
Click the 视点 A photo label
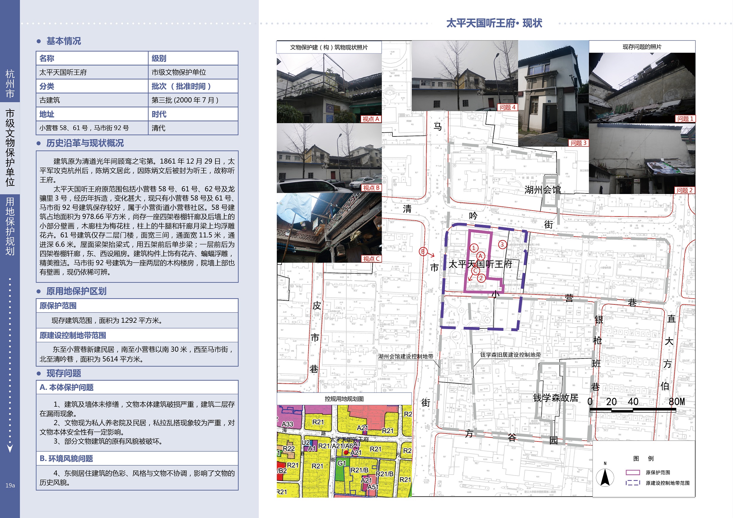(x=371, y=119)
